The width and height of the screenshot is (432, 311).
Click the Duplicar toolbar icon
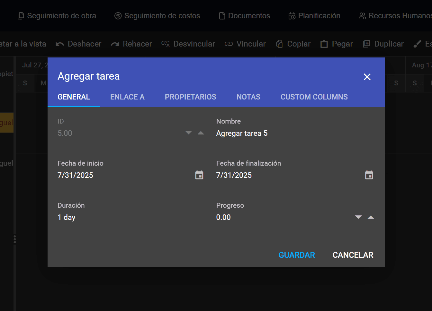366,44
